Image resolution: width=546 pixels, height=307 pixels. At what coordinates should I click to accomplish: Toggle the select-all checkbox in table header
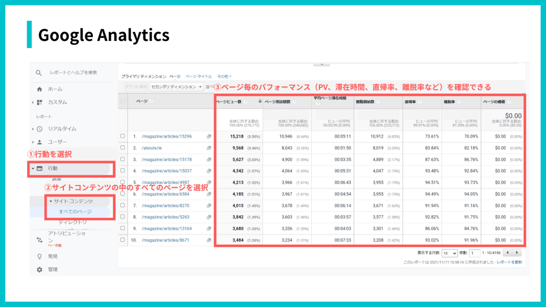(123, 101)
